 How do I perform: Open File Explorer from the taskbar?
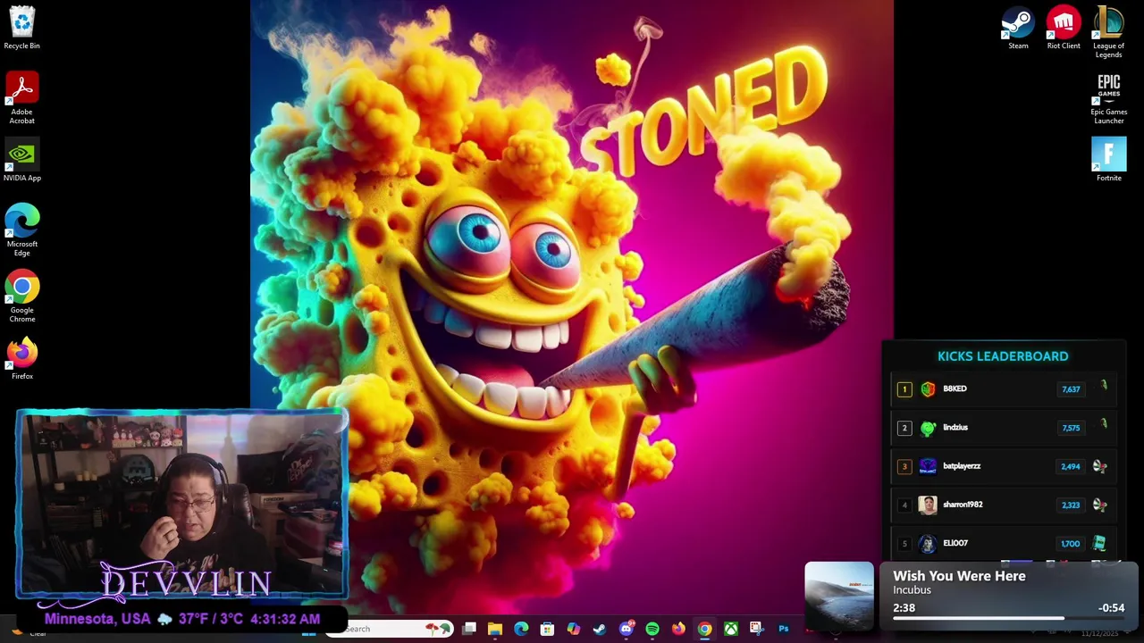(x=495, y=629)
